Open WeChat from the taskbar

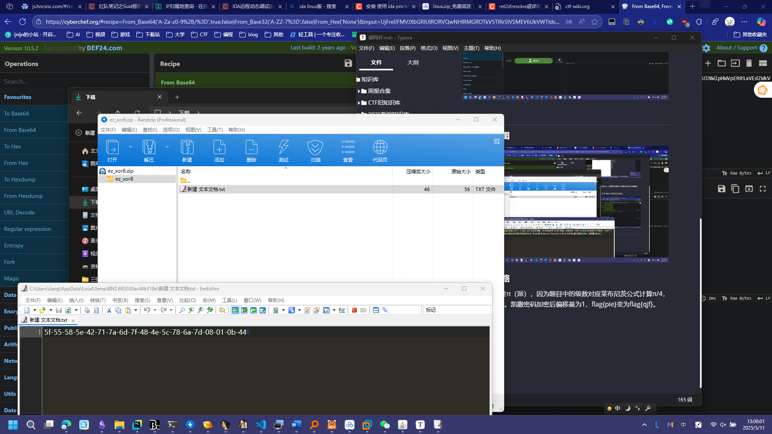[385, 425]
